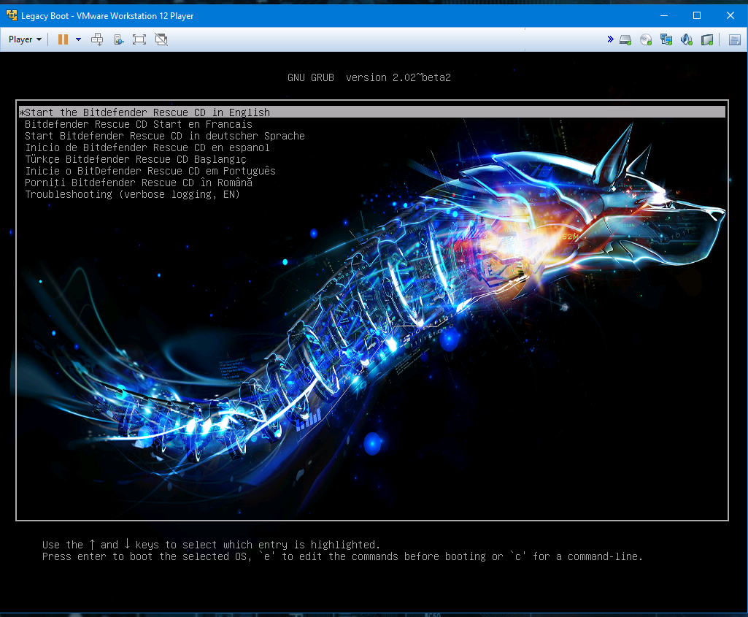Minimize the VMware Player window
The width and height of the screenshot is (748, 617).
[663, 16]
